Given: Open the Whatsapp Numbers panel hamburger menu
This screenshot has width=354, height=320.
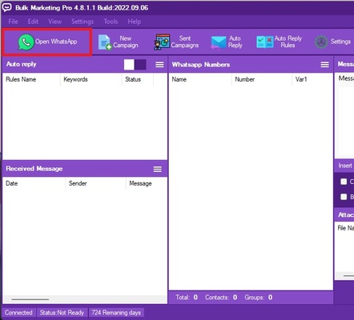Looking at the screenshot, I should (324, 65).
